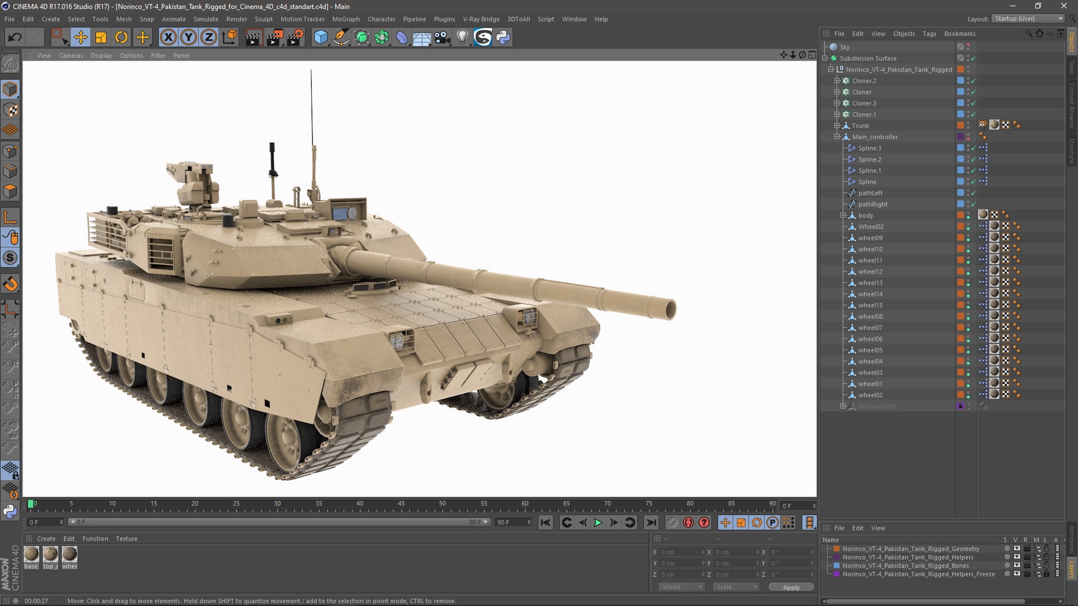Viewport: 1078px width, 606px height.
Task: Go to the start of animation
Action: pyautogui.click(x=545, y=522)
